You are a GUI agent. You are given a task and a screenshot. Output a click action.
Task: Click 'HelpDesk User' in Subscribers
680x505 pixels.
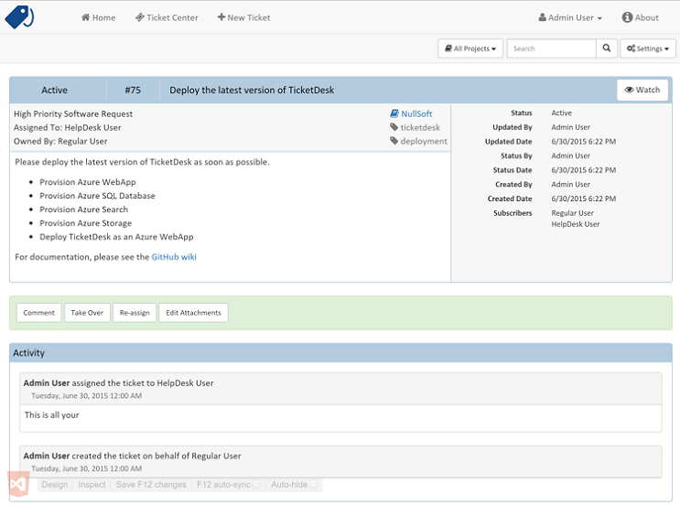click(x=576, y=224)
